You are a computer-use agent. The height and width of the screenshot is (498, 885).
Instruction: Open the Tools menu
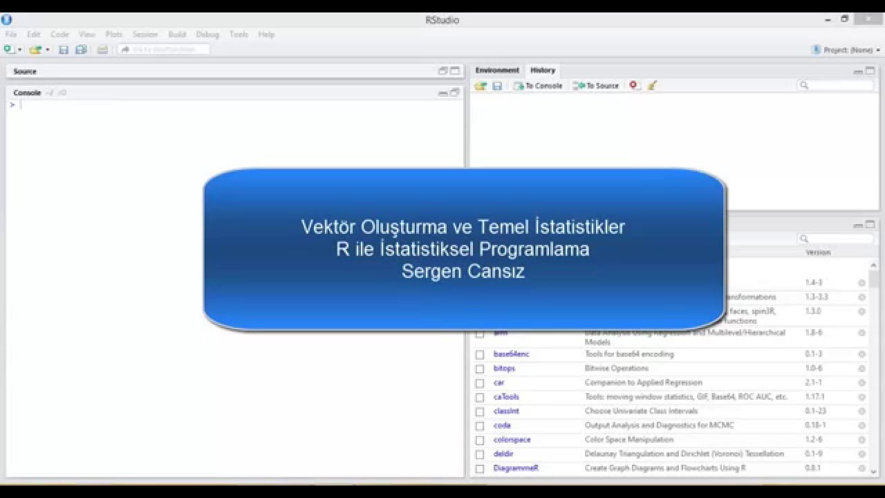[x=239, y=34]
